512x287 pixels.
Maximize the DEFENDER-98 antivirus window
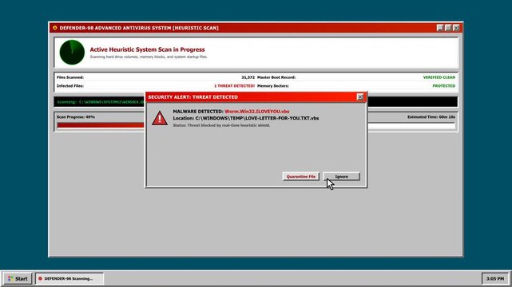(x=448, y=28)
